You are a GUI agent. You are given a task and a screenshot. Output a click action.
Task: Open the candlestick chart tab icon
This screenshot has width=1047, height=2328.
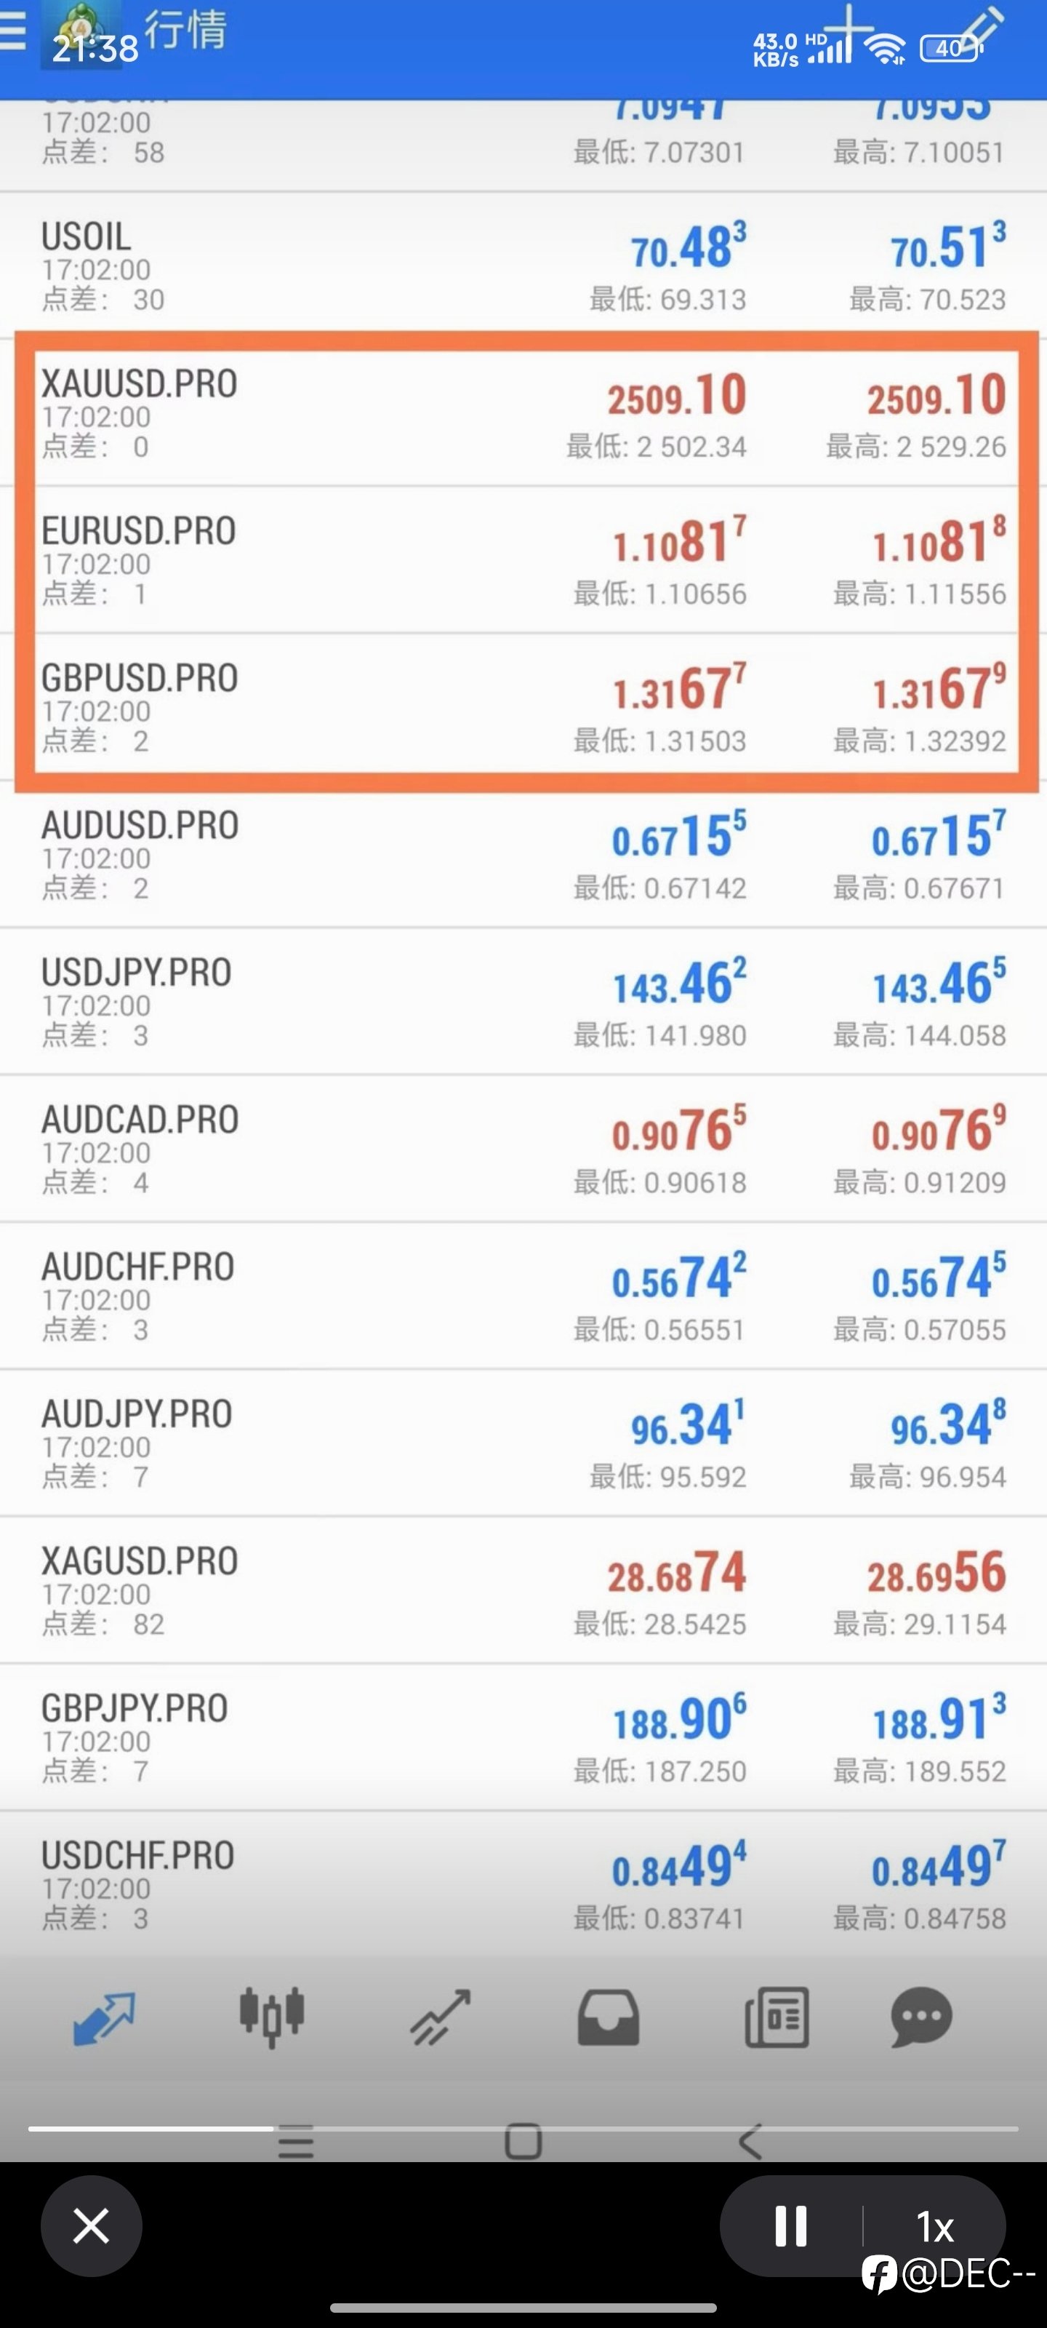[x=272, y=2016]
